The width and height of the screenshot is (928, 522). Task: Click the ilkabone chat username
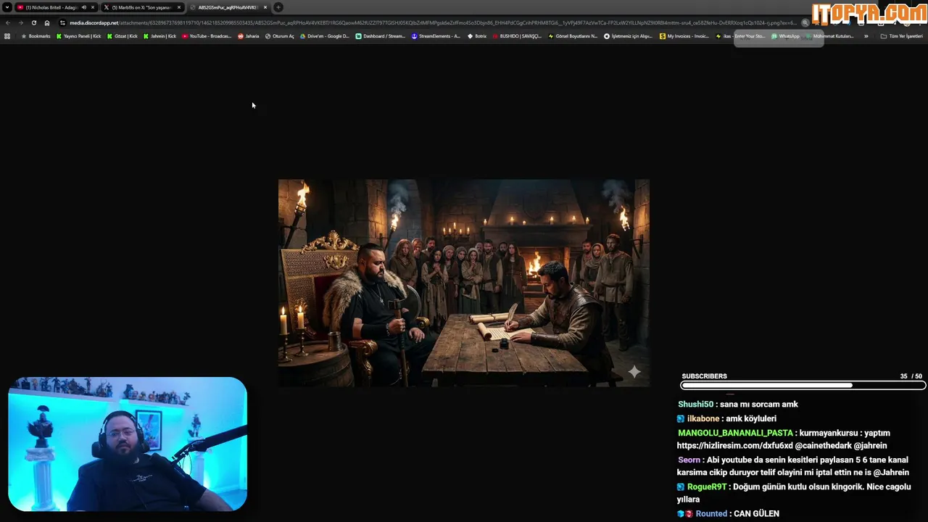click(703, 418)
